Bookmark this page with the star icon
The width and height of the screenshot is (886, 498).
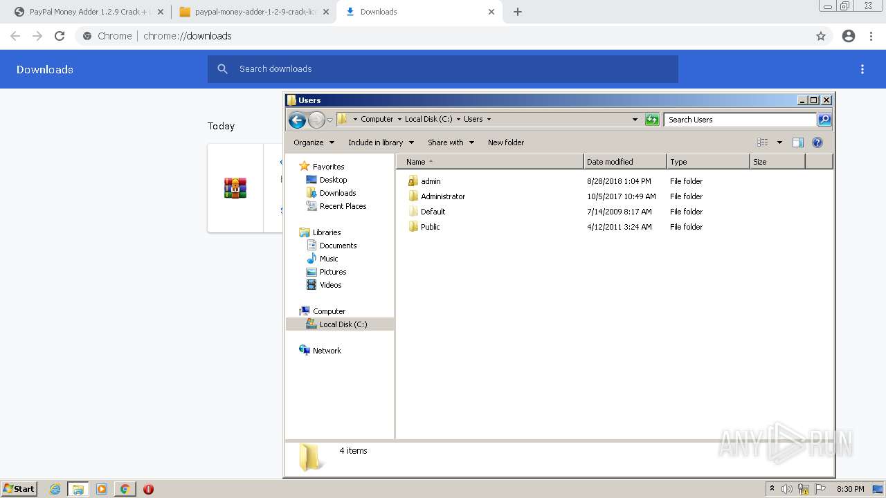point(821,36)
